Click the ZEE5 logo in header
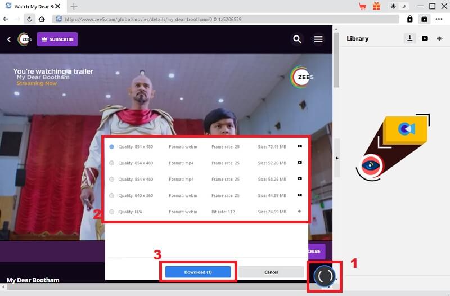This screenshot has height=296, width=450. click(25, 39)
